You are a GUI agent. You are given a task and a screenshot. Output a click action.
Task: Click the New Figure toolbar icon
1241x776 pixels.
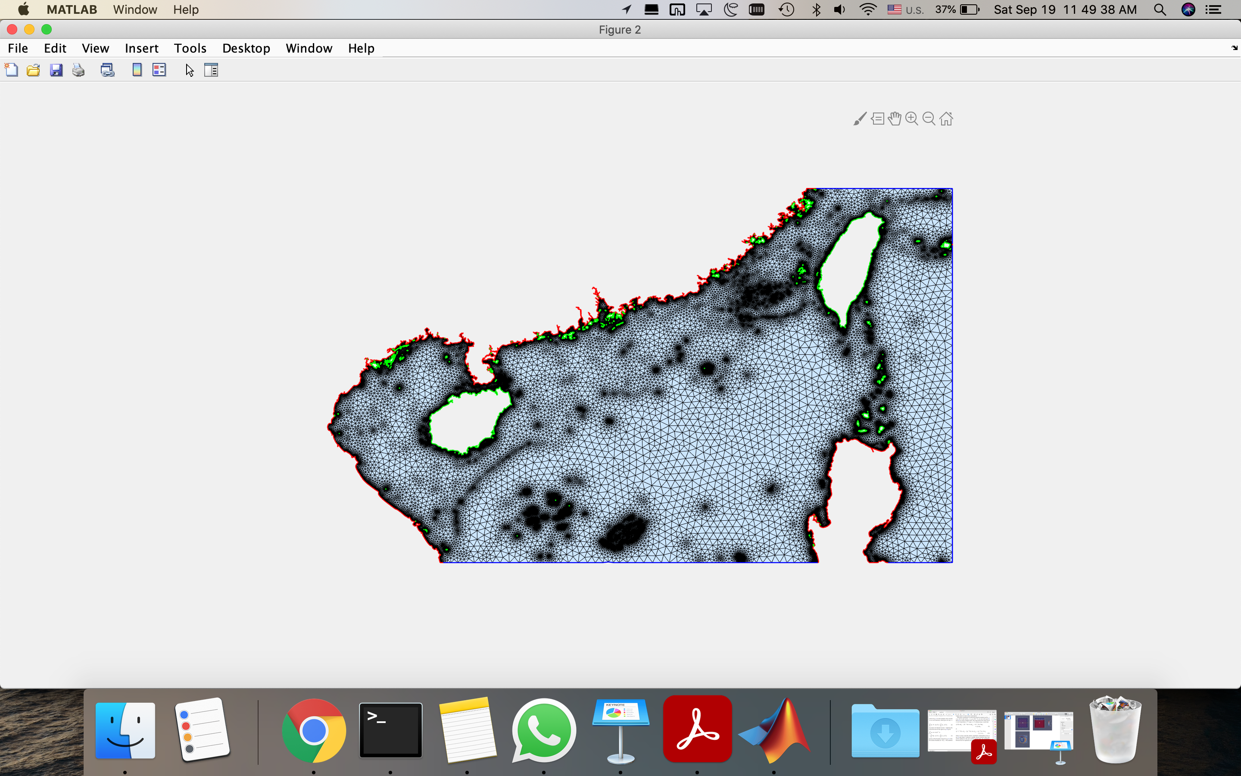click(11, 70)
